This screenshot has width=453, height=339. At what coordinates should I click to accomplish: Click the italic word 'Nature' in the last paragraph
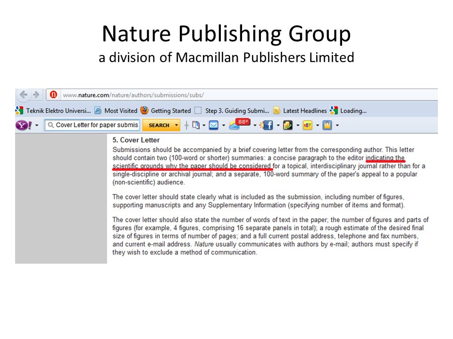204,244
